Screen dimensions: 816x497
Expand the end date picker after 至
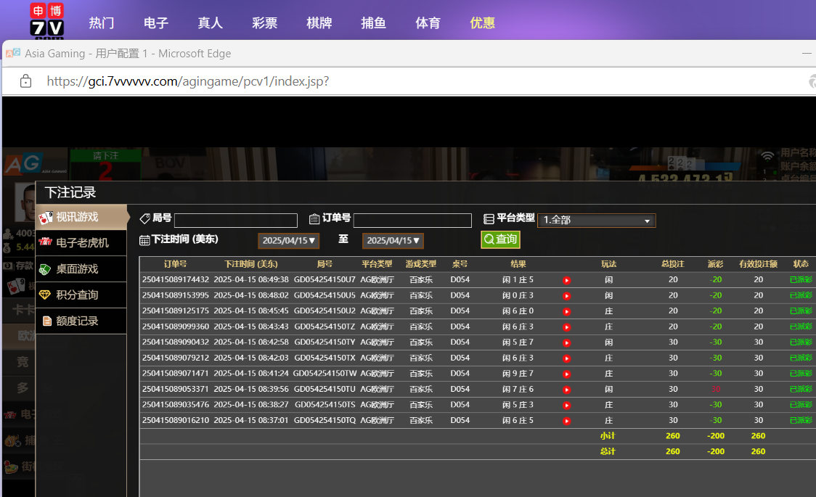[x=393, y=241]
